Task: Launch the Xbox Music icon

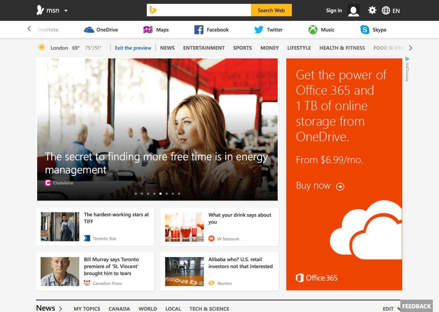Action: pos(313,30)
